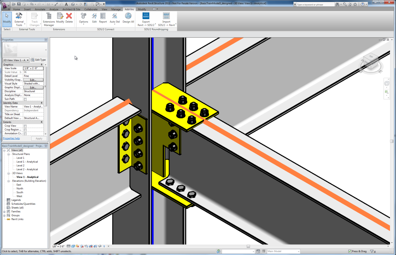Click the View Scale input field
396x255 pixels.
(33, 68)
